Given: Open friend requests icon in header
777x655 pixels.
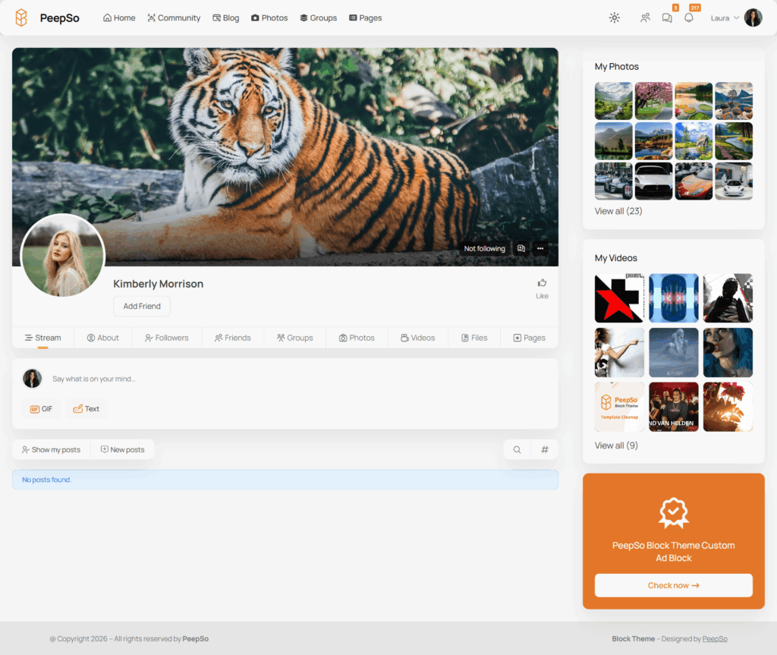Looking at the screenshot, I should [645, 18].
